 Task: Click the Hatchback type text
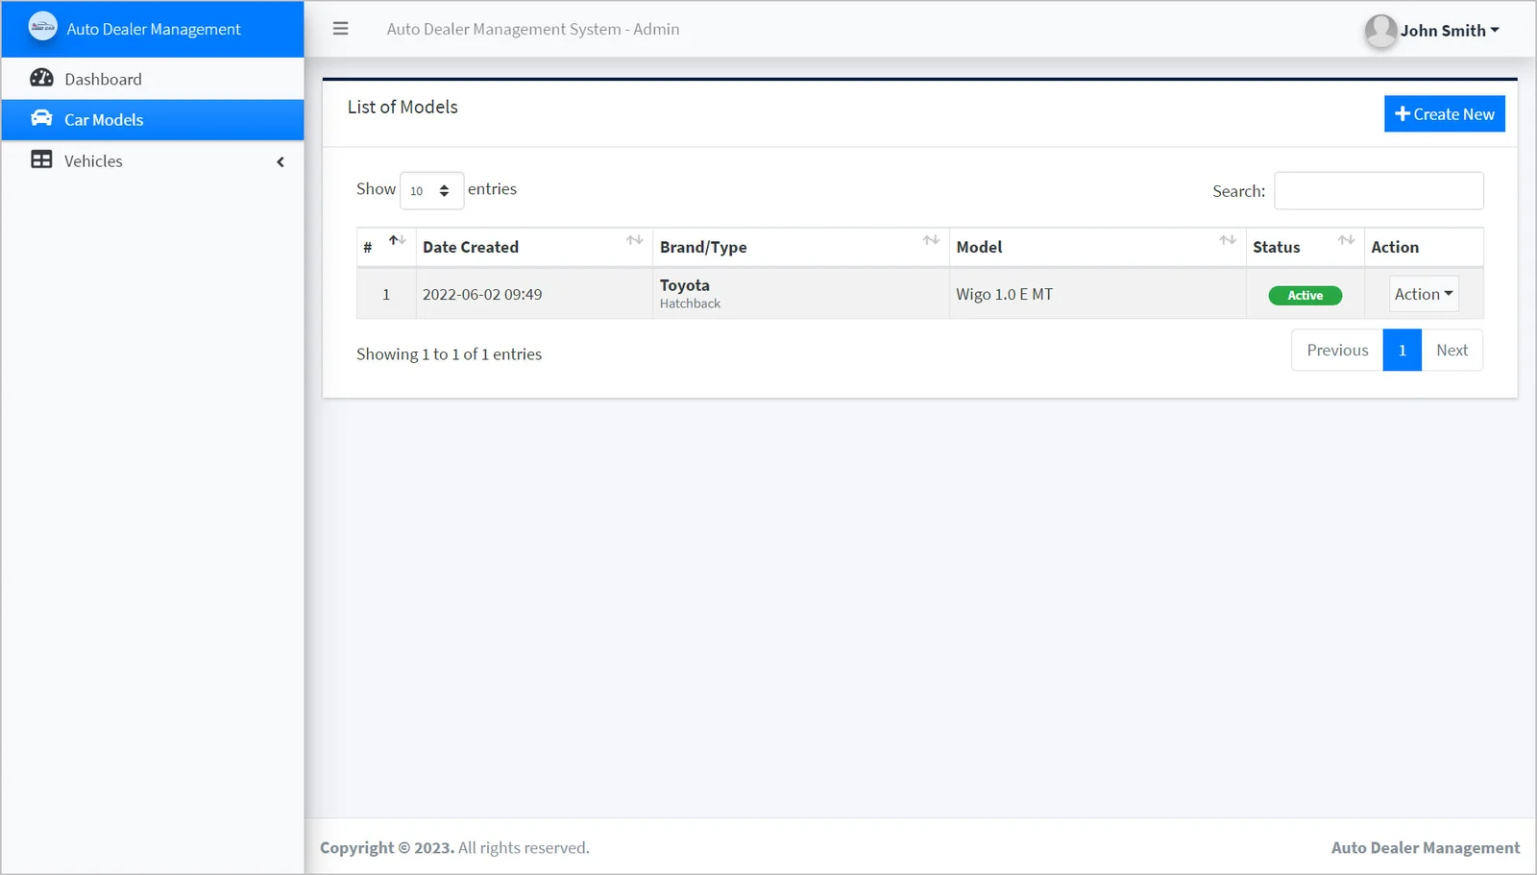pyautogui.click(x=690, y=304)
